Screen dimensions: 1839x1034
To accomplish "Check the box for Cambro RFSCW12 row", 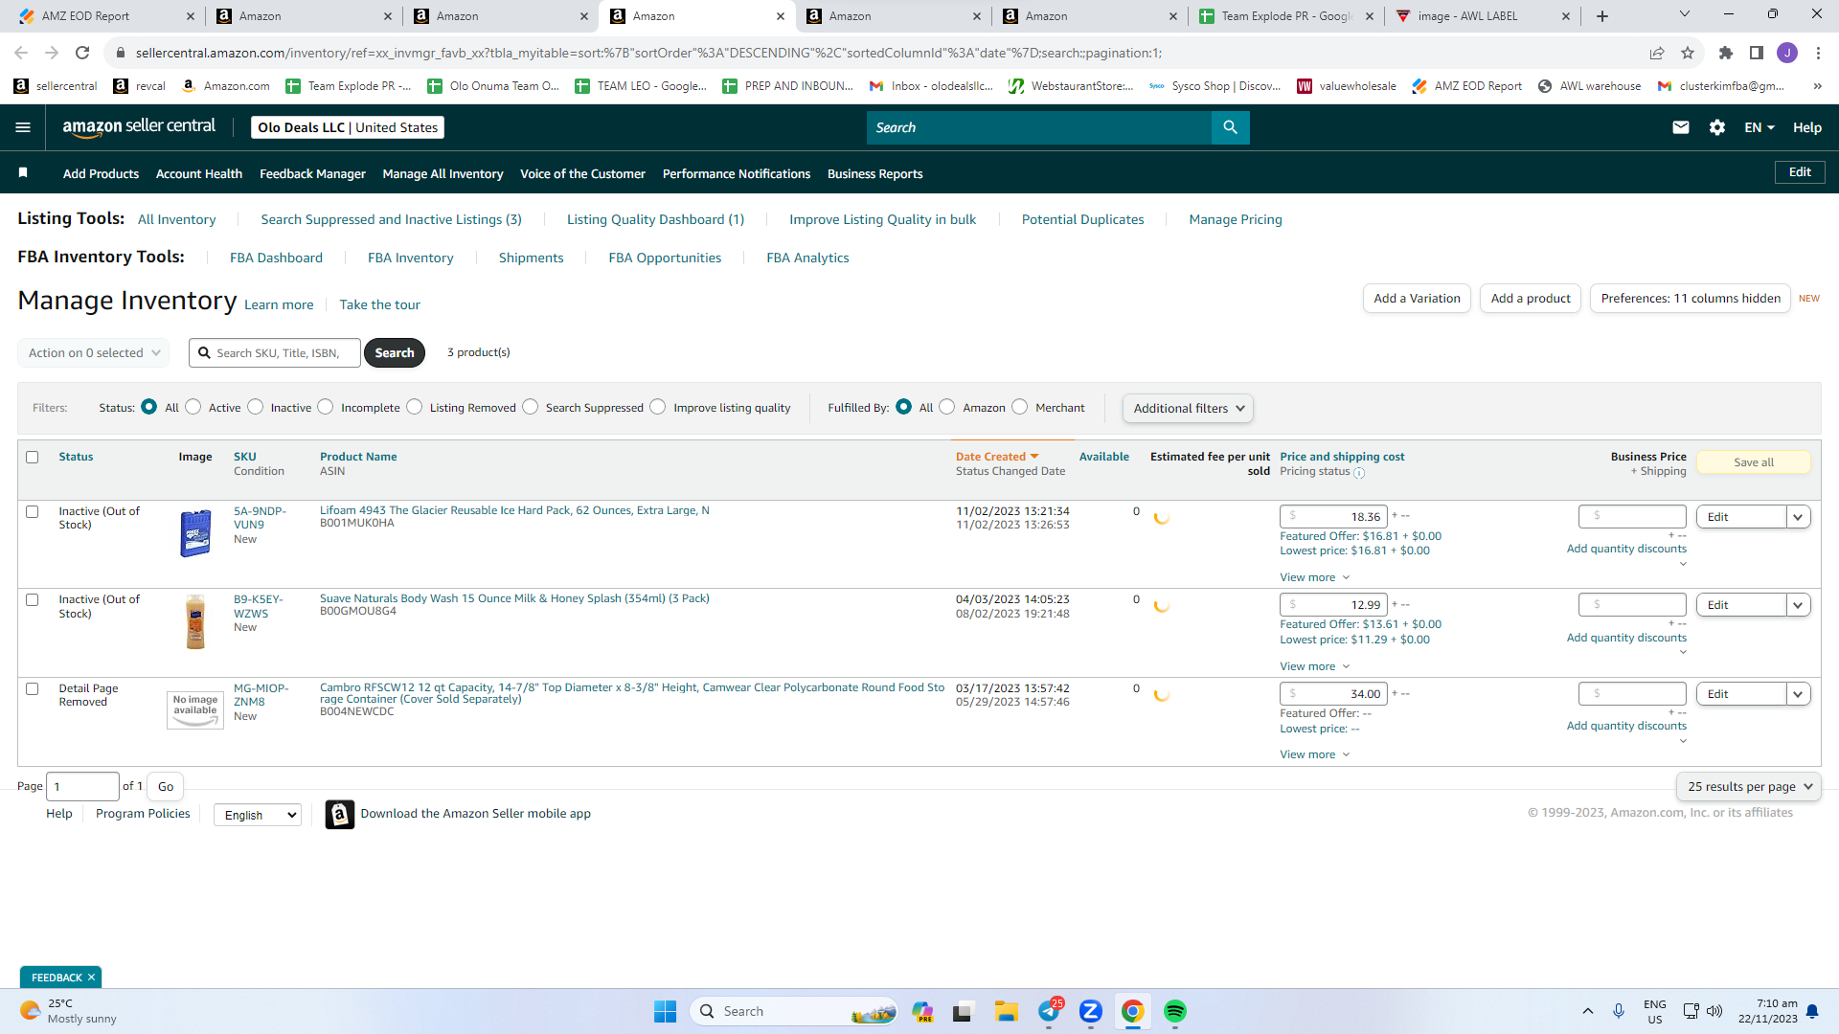I will pos(33,689).
